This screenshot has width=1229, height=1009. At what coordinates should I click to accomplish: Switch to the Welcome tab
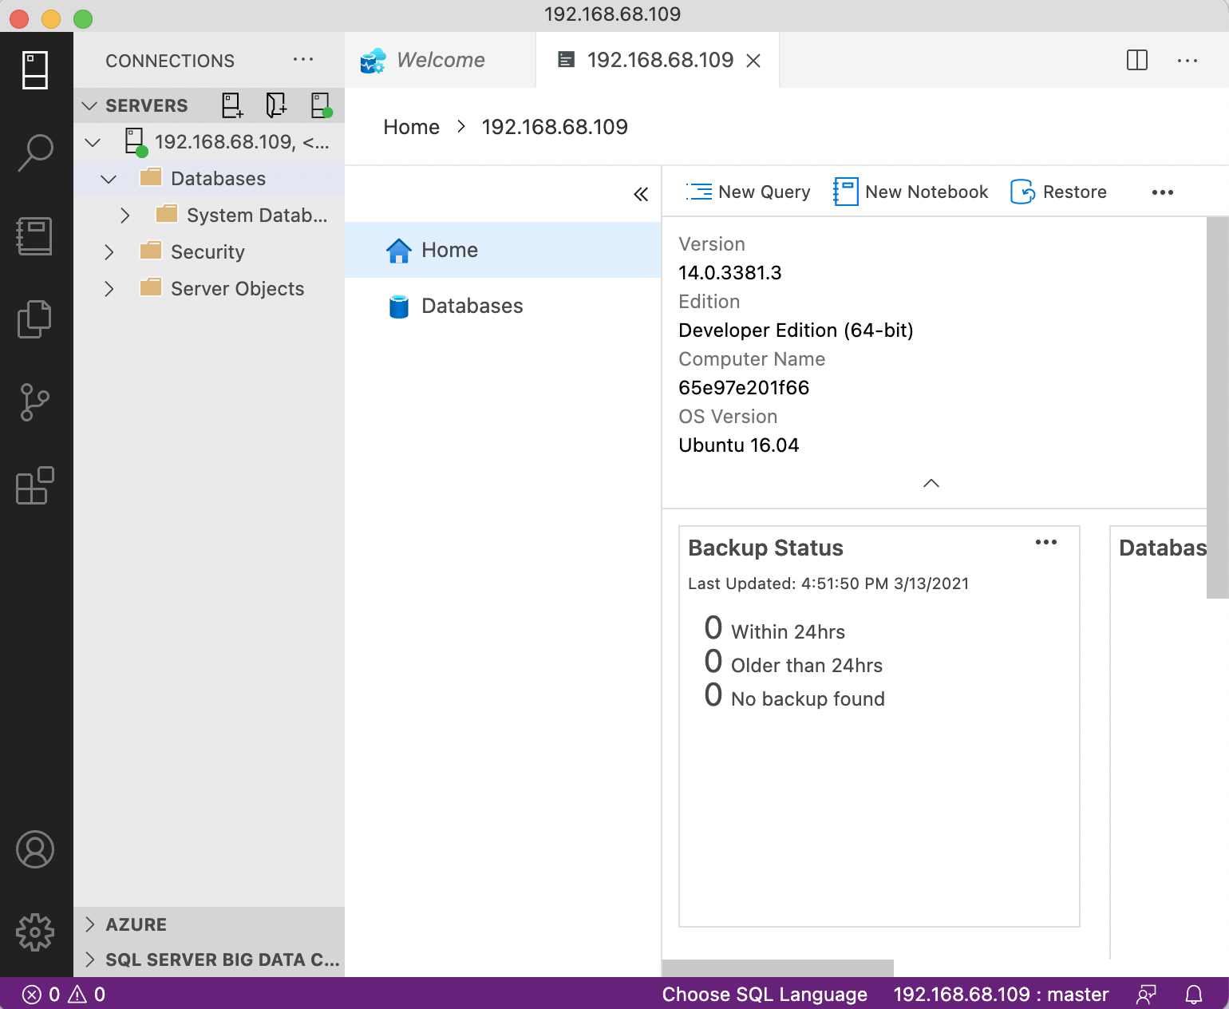[x=441, y=60]
